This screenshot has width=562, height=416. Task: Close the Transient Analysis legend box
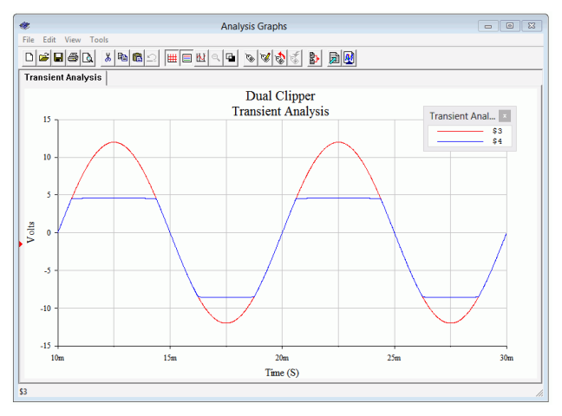(505, 116)
